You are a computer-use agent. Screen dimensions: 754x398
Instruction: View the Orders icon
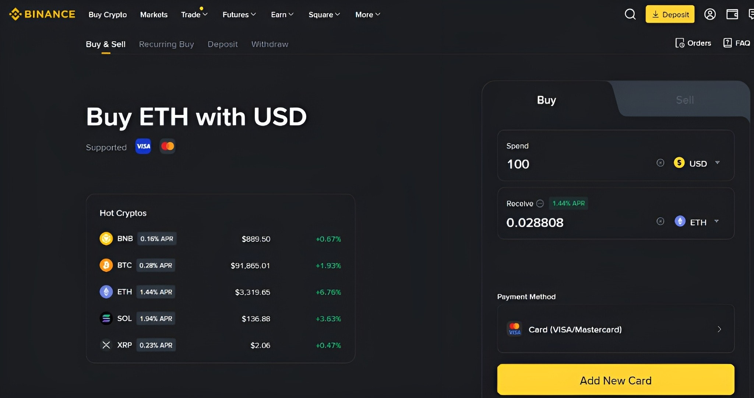point(680,43)
